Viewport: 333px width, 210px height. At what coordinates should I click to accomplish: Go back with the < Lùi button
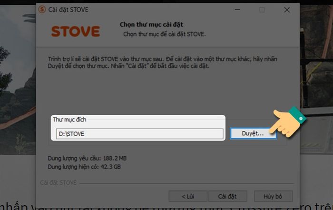(x=188, y=196)
